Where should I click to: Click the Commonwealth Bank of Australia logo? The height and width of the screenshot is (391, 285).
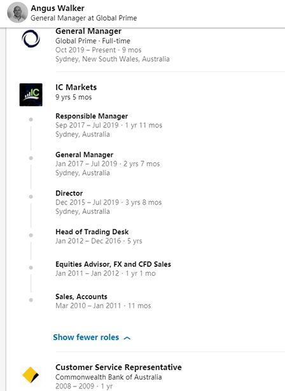(31, 375)
